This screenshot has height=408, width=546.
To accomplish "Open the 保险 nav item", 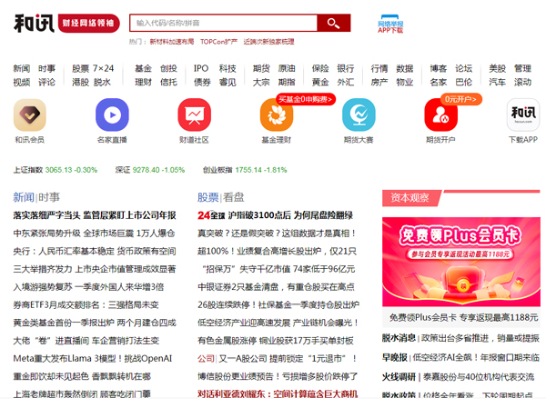I will pyautogui.click(x=320, y=68).
